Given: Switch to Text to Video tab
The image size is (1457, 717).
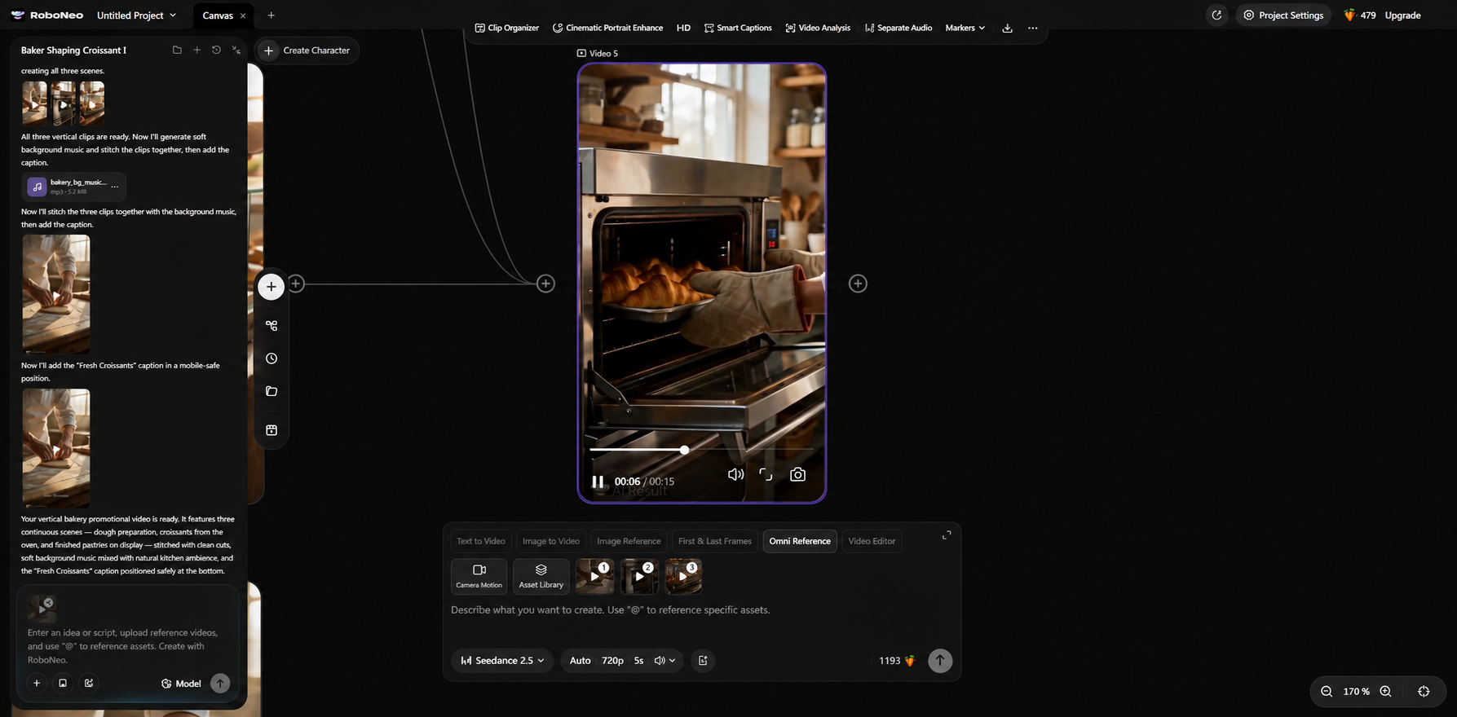Looking at the screenshot, I should 481,541.
